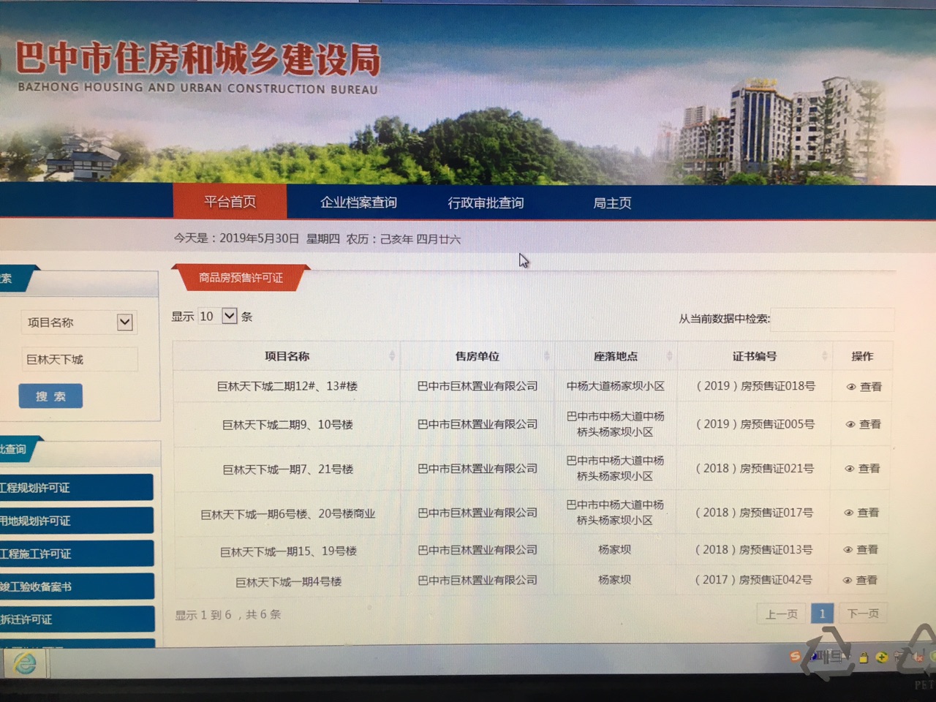Viewport: 936px width, 702px height.
Task: Click 下一页 pagination button
Action: click(x=863, y=614)
